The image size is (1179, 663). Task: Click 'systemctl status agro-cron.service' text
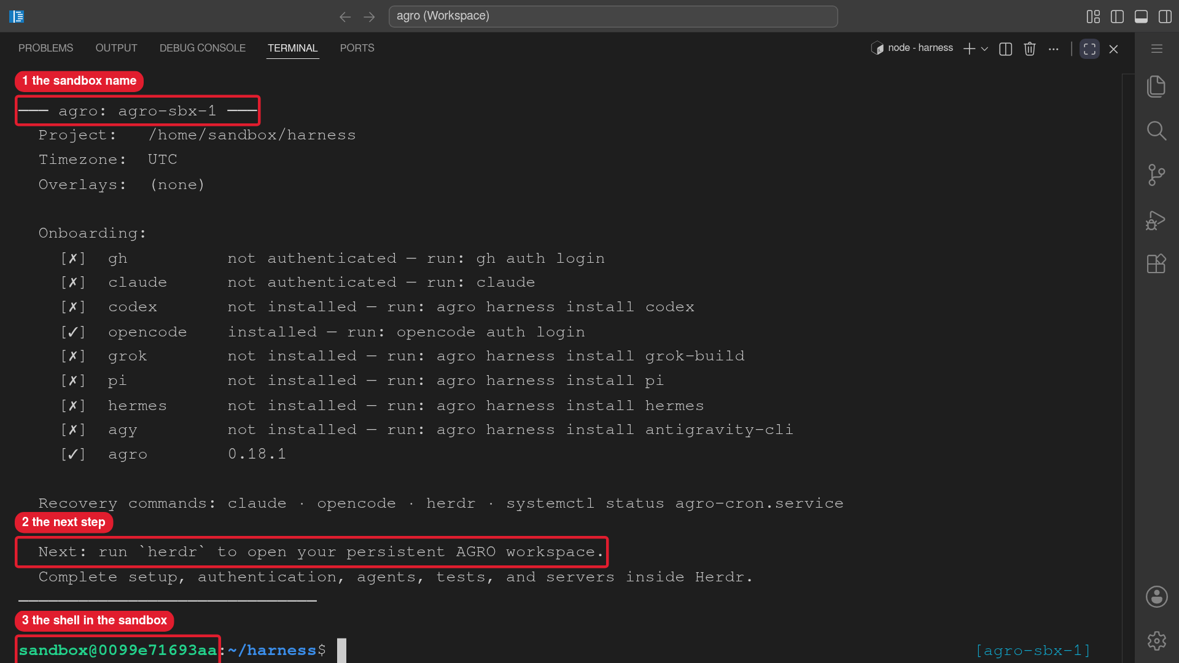[675, 503]
